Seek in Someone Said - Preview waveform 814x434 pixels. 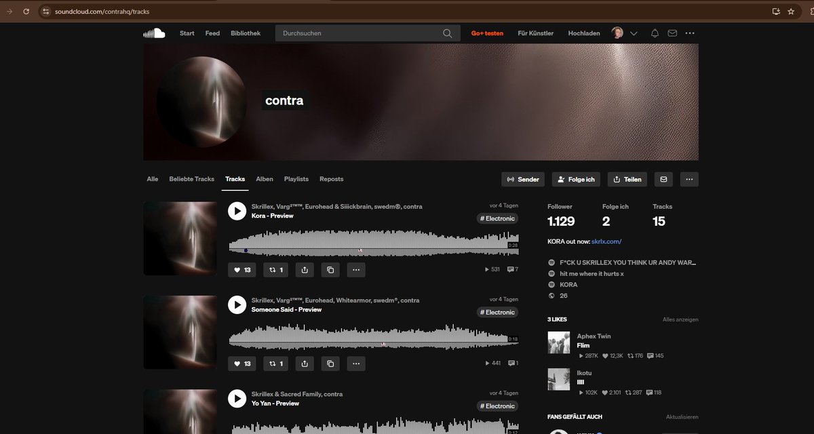tap(374, 338)
